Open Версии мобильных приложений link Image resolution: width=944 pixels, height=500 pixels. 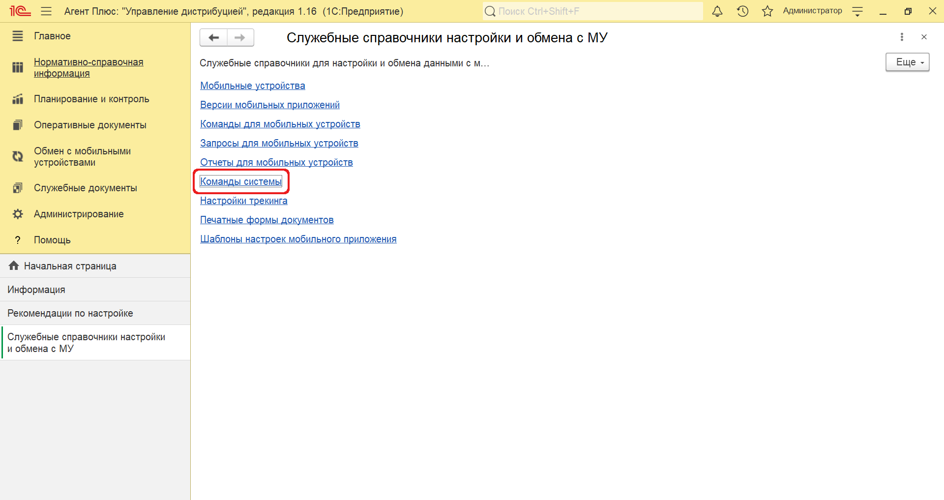[x=270, y=105]
